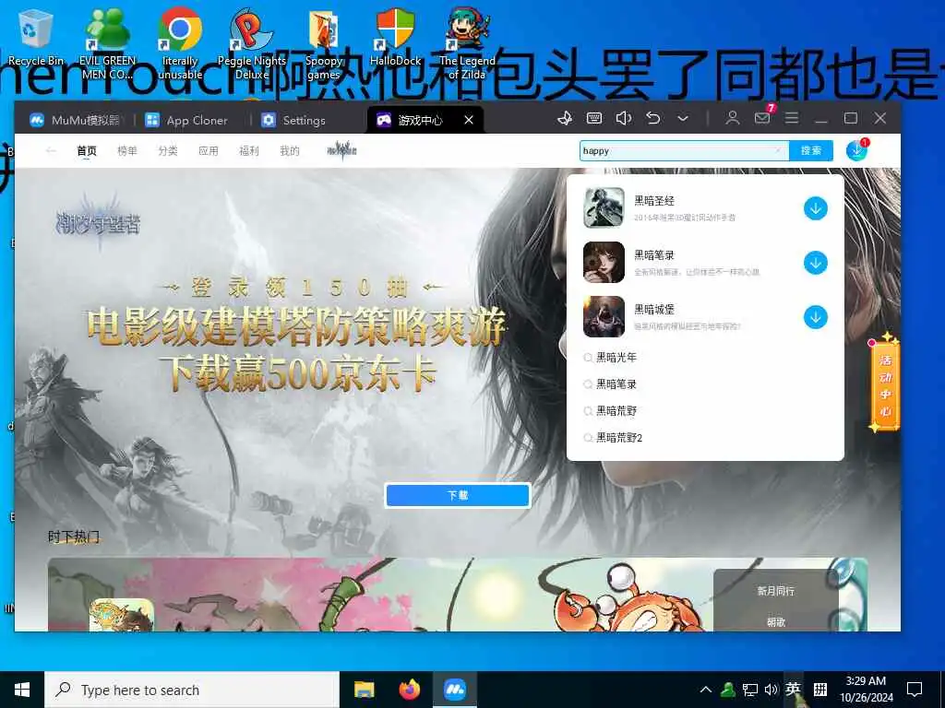The width and height of the screenshot is (945, 708).
Task: Open the 黑暗圣经 game thumbnail
Action: coord(604,207)
